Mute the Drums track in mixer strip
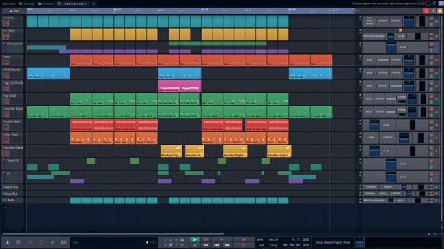The height and width of the screenshot is (249, 444). tap(431, 18)
